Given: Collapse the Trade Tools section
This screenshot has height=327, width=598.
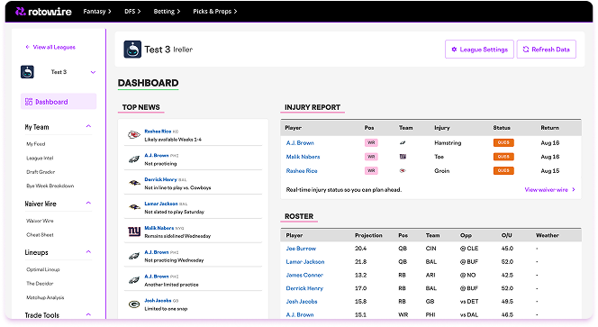Looking at the screenshot, I should (88, 314).
